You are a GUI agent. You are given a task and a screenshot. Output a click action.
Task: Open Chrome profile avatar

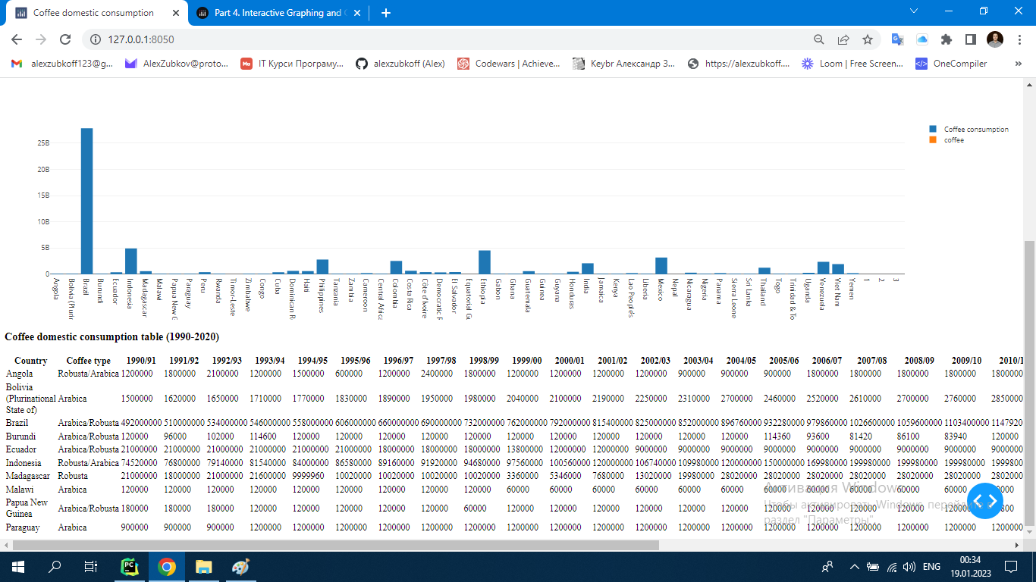(995, 39)
